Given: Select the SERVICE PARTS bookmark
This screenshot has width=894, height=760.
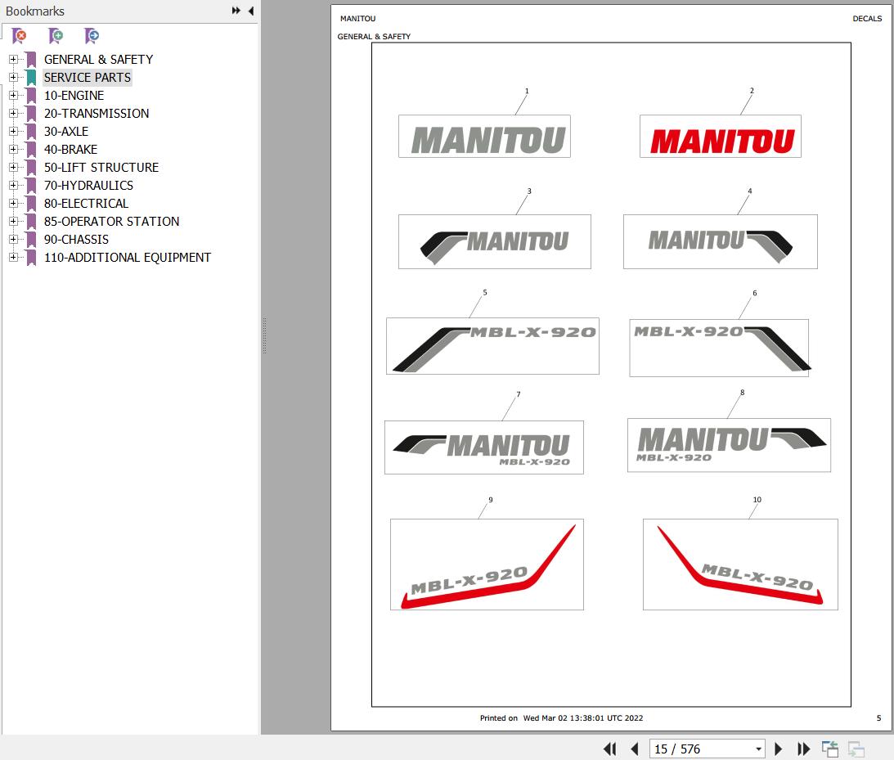Looking at the screenshot, I should coord(88,78).
